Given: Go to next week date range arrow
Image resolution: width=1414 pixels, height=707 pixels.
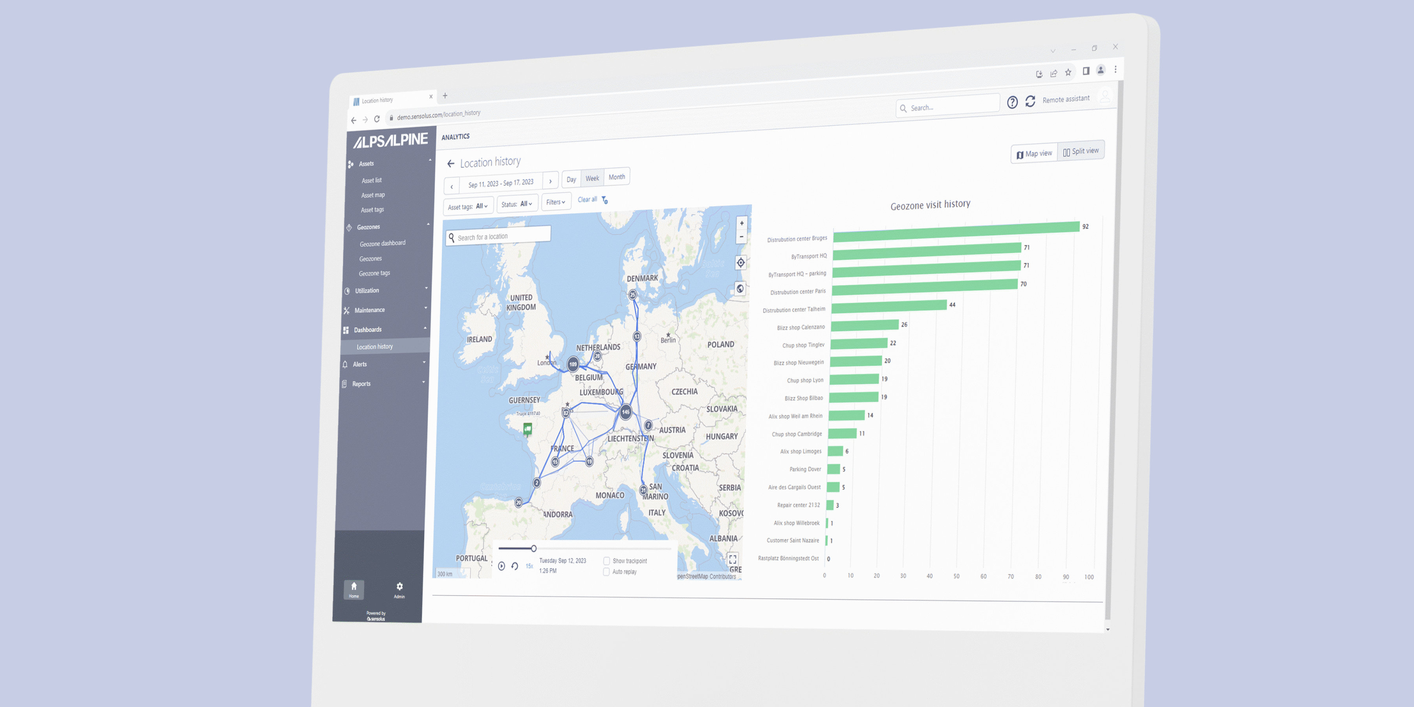Looking at the screenshot, I should 550,181.
